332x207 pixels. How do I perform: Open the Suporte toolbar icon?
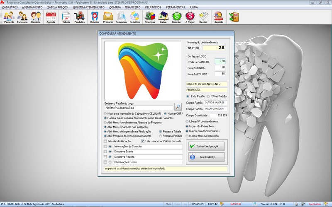tap(218, 17)
